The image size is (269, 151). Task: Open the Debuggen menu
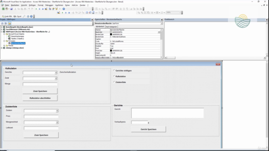[49, 5]
